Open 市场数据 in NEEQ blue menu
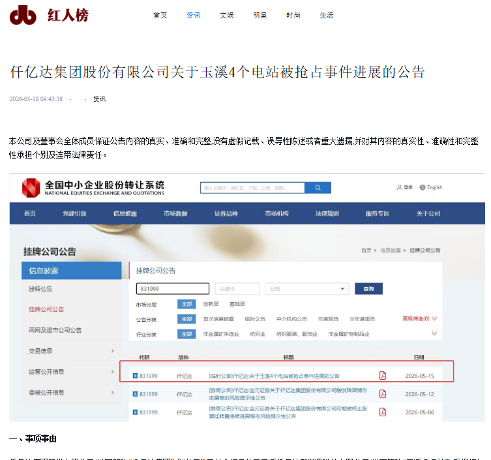The image size is (491, 460). pyautogui.click(x=175, y=213)
